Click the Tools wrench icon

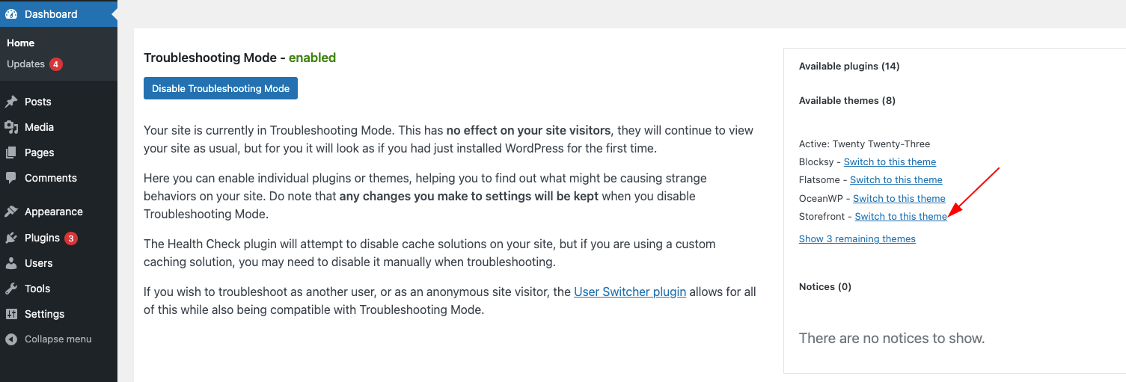pyautogui.click(x=11, y=289)
